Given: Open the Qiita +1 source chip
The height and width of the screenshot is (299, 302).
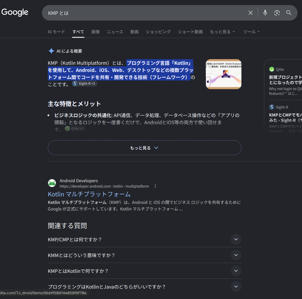Looking at the screenshot, I should (x=75, y=129).
